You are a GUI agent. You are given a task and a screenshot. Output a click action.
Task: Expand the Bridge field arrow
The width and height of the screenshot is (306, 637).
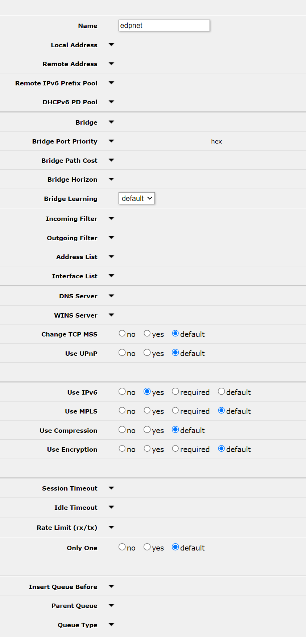point(111,122)
